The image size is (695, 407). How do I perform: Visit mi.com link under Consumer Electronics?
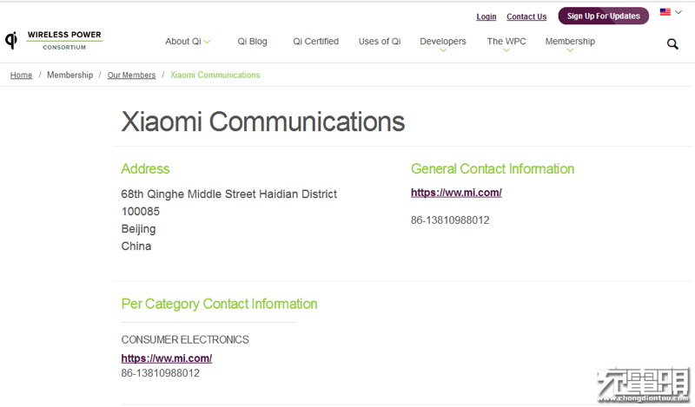click(x=167, y=358)
